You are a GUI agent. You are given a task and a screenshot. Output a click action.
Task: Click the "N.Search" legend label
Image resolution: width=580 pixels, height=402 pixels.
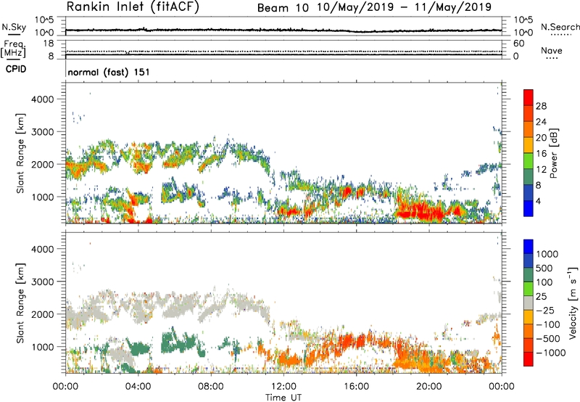560,27
